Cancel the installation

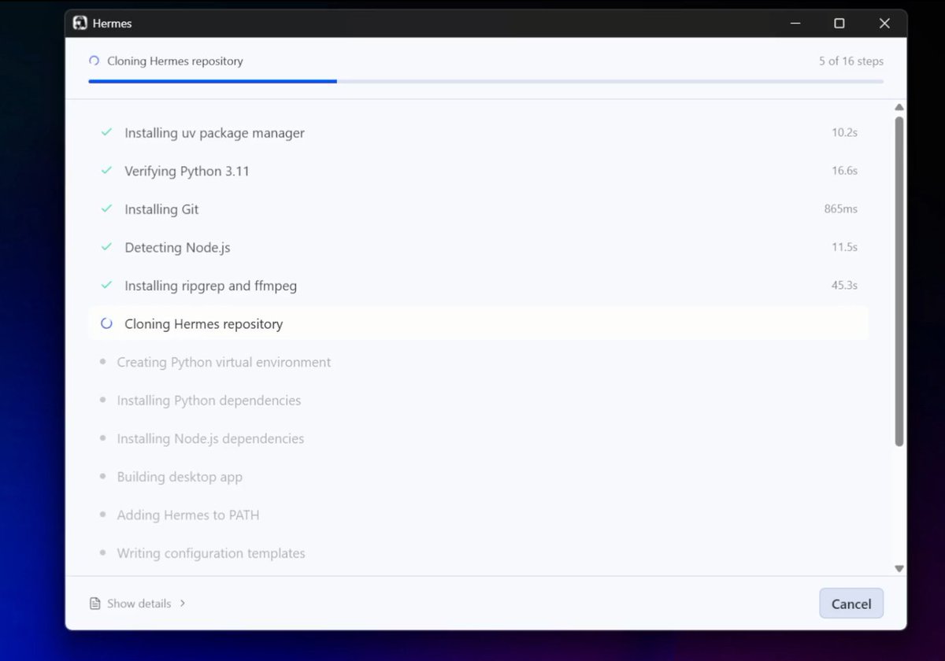[851, 604]
